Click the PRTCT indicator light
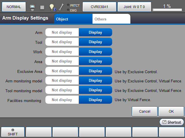This screenshot has height=138, width=185. pos(68,5)
